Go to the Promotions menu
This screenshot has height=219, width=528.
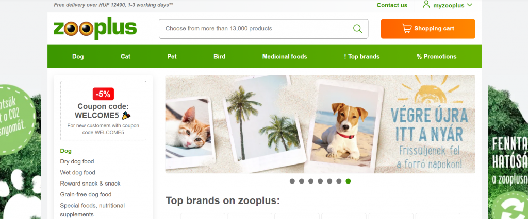tap(436, 57)
